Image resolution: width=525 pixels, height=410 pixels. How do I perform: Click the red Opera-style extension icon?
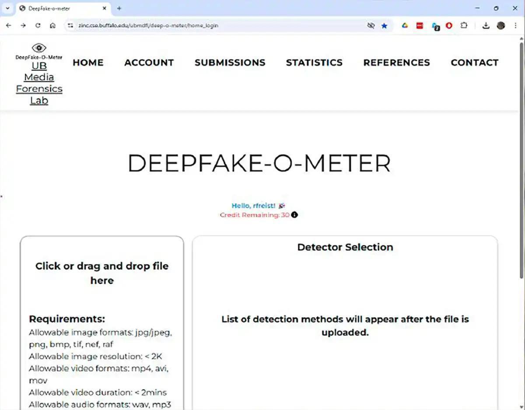click(x=449, y=26)
